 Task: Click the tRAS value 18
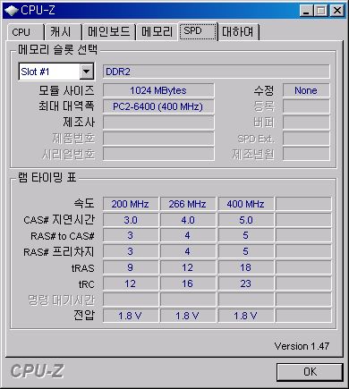click(246, 267)
